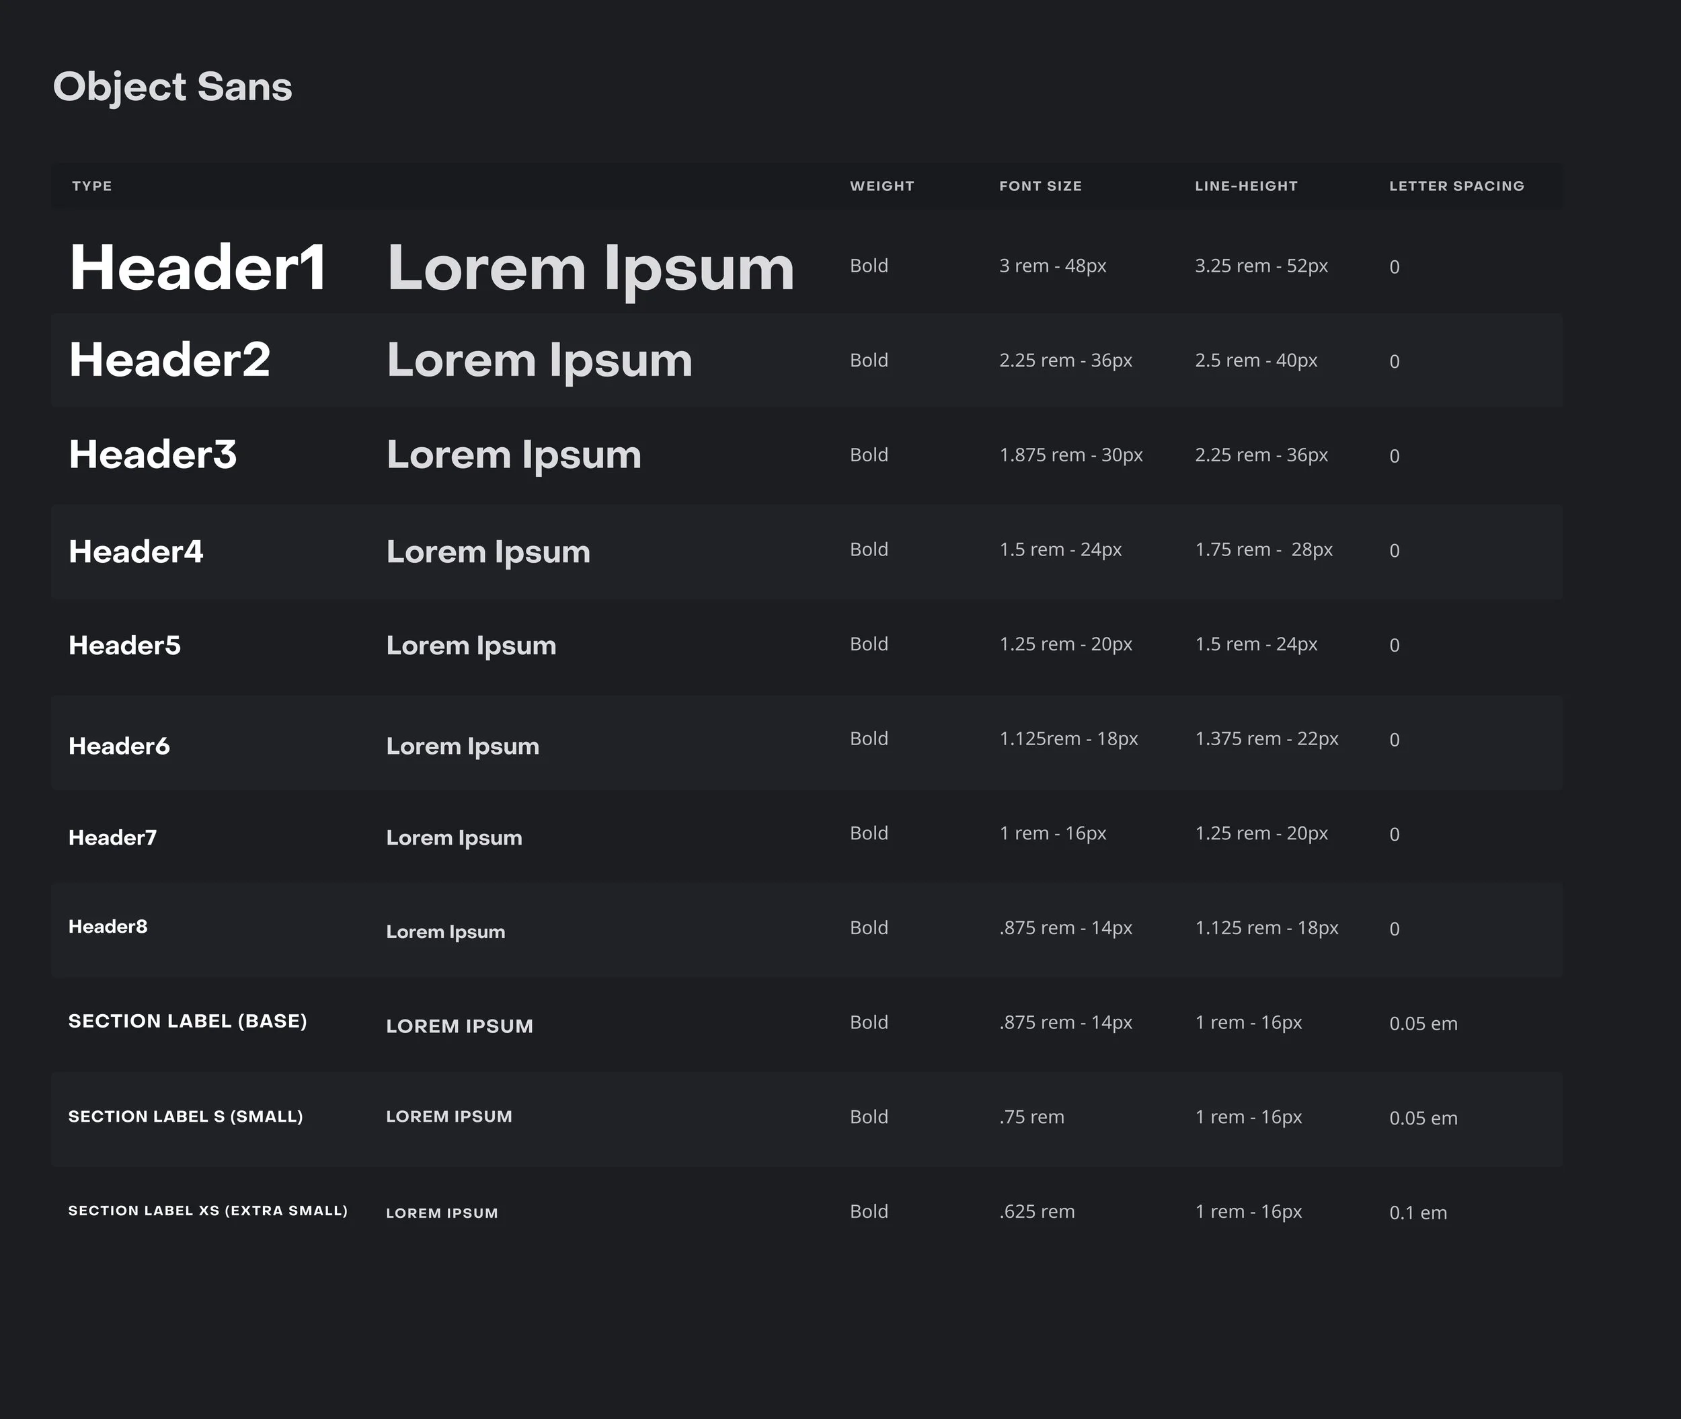Select the Header5 type label
Screen dimensions: 1681x1419
click(x=124, y=645)
